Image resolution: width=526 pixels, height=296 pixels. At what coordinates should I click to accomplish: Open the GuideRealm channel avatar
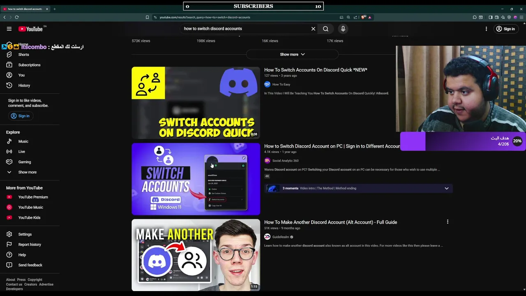(267, 237)
